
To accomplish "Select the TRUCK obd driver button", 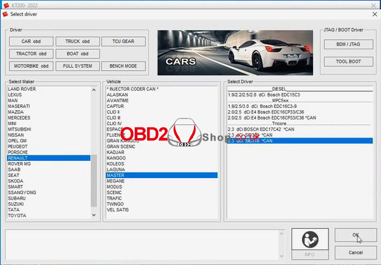I will pos(77,42).
